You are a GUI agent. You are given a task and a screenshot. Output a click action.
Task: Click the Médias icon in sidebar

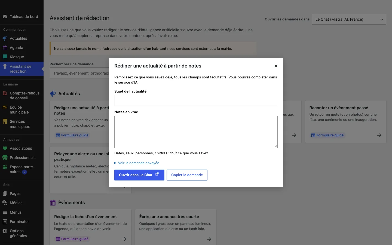pyautogui.click(x=5, y=203)
